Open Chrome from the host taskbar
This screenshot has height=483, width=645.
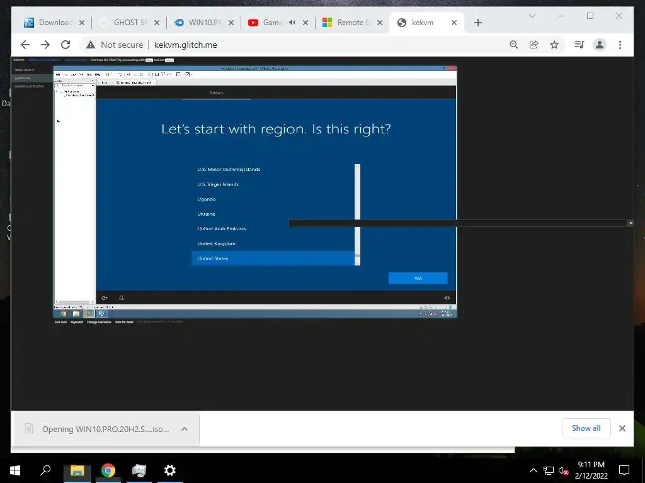108,470
